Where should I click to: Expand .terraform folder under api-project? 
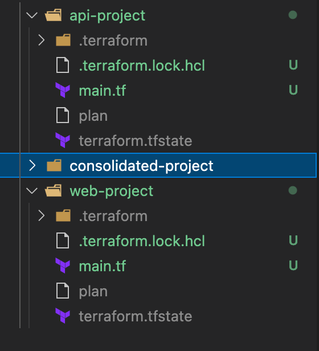(x=42, y=40)
